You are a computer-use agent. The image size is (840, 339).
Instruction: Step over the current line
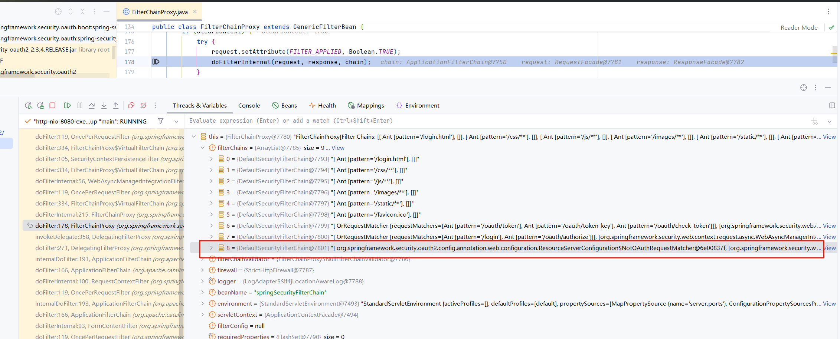(92, 105)
